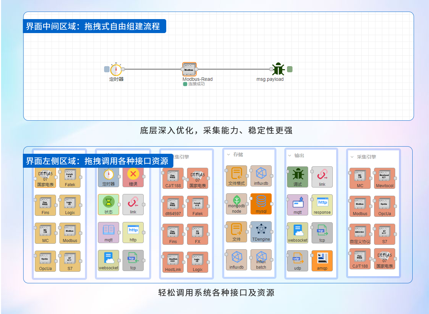Click input port of msg.payload node

tap(271, 69)
